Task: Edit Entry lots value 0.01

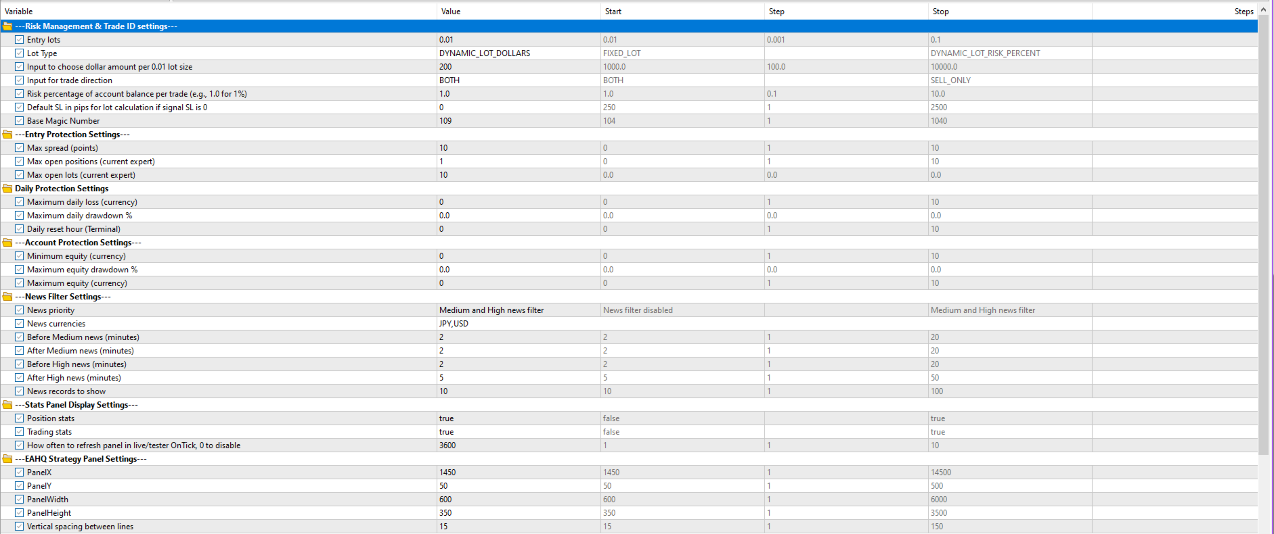Action: [x=519, y=40]
